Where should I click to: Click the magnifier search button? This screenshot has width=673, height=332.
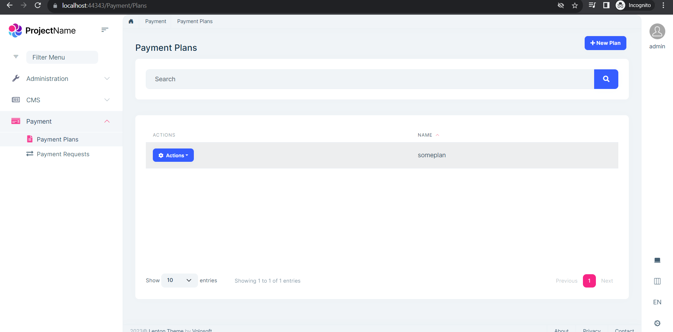[606, 79]
